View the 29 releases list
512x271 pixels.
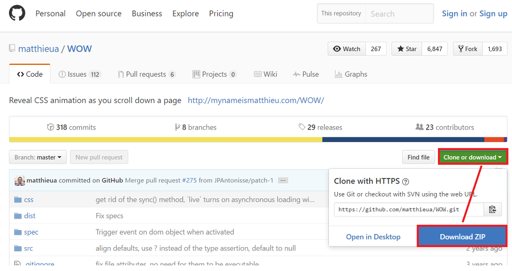(x=320, y=127)
